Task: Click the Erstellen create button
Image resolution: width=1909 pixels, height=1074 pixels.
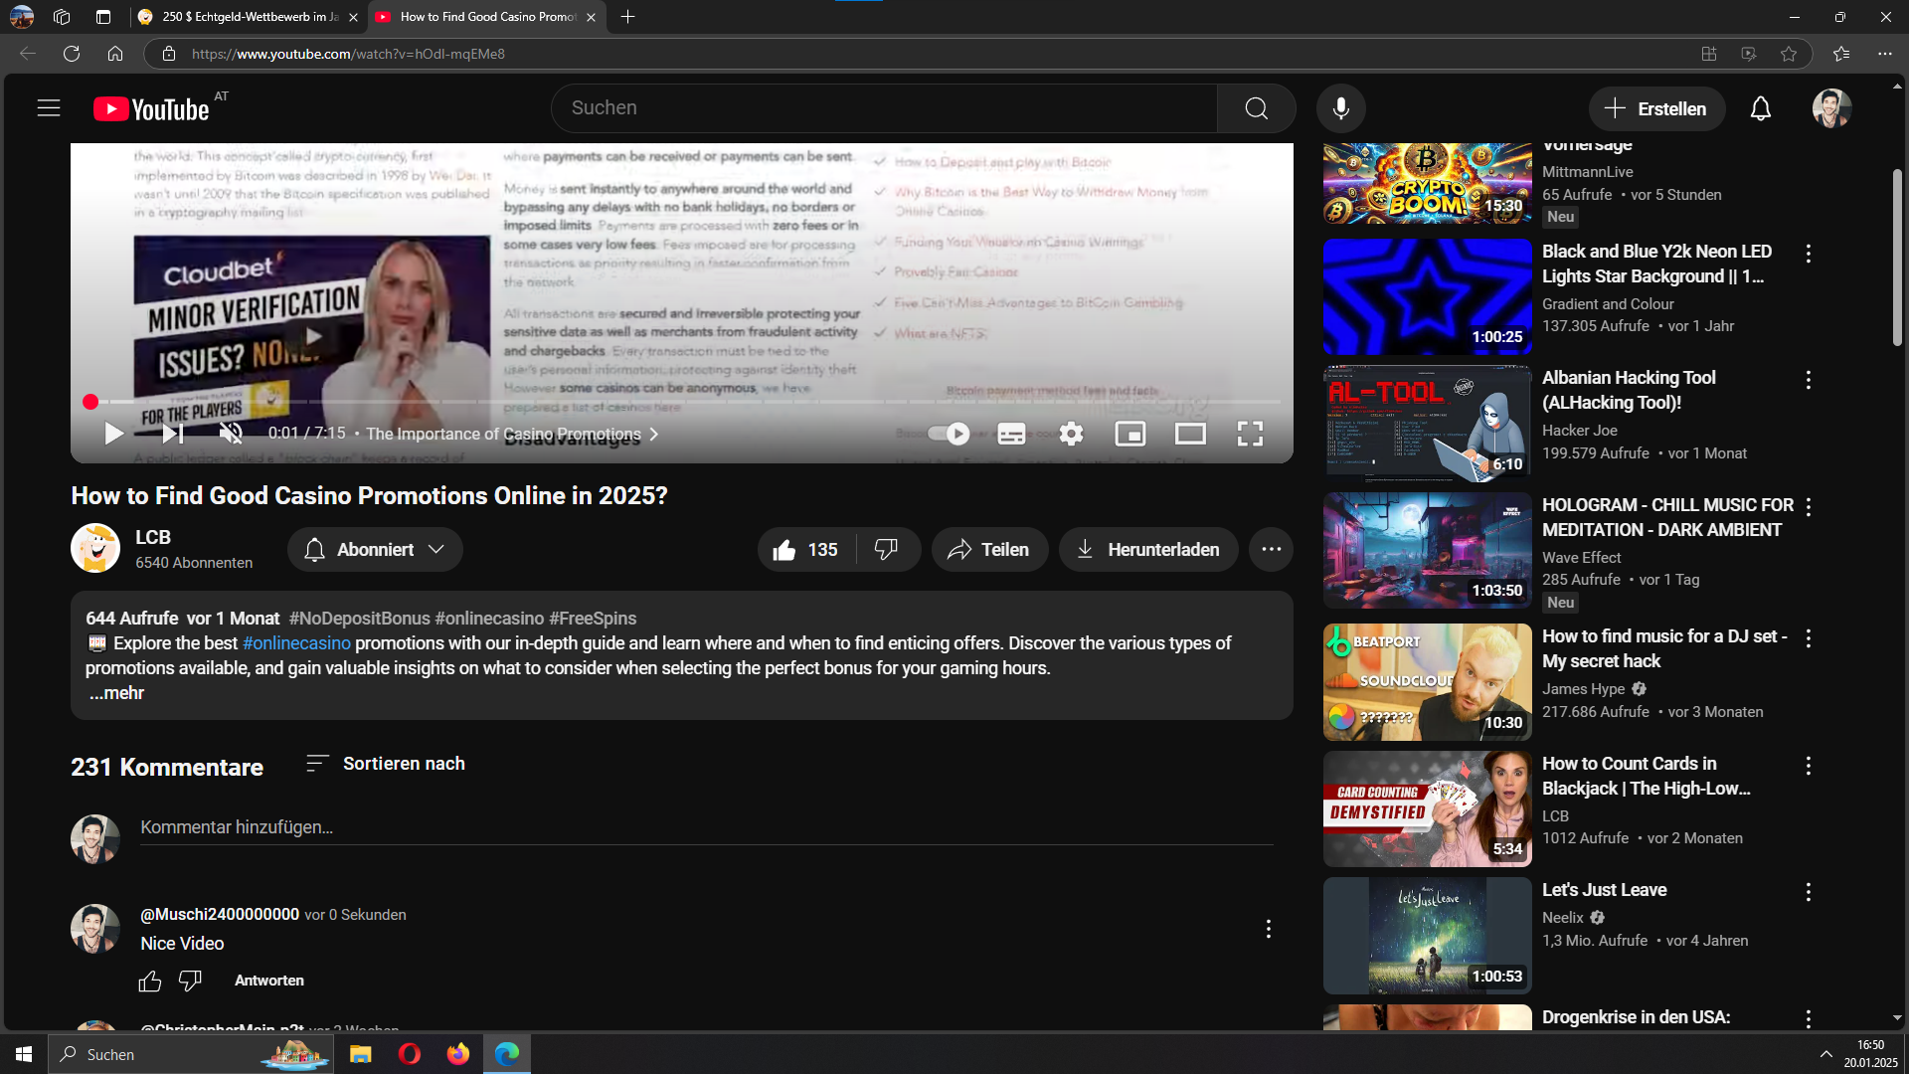Action: [x=1656, y=108]
